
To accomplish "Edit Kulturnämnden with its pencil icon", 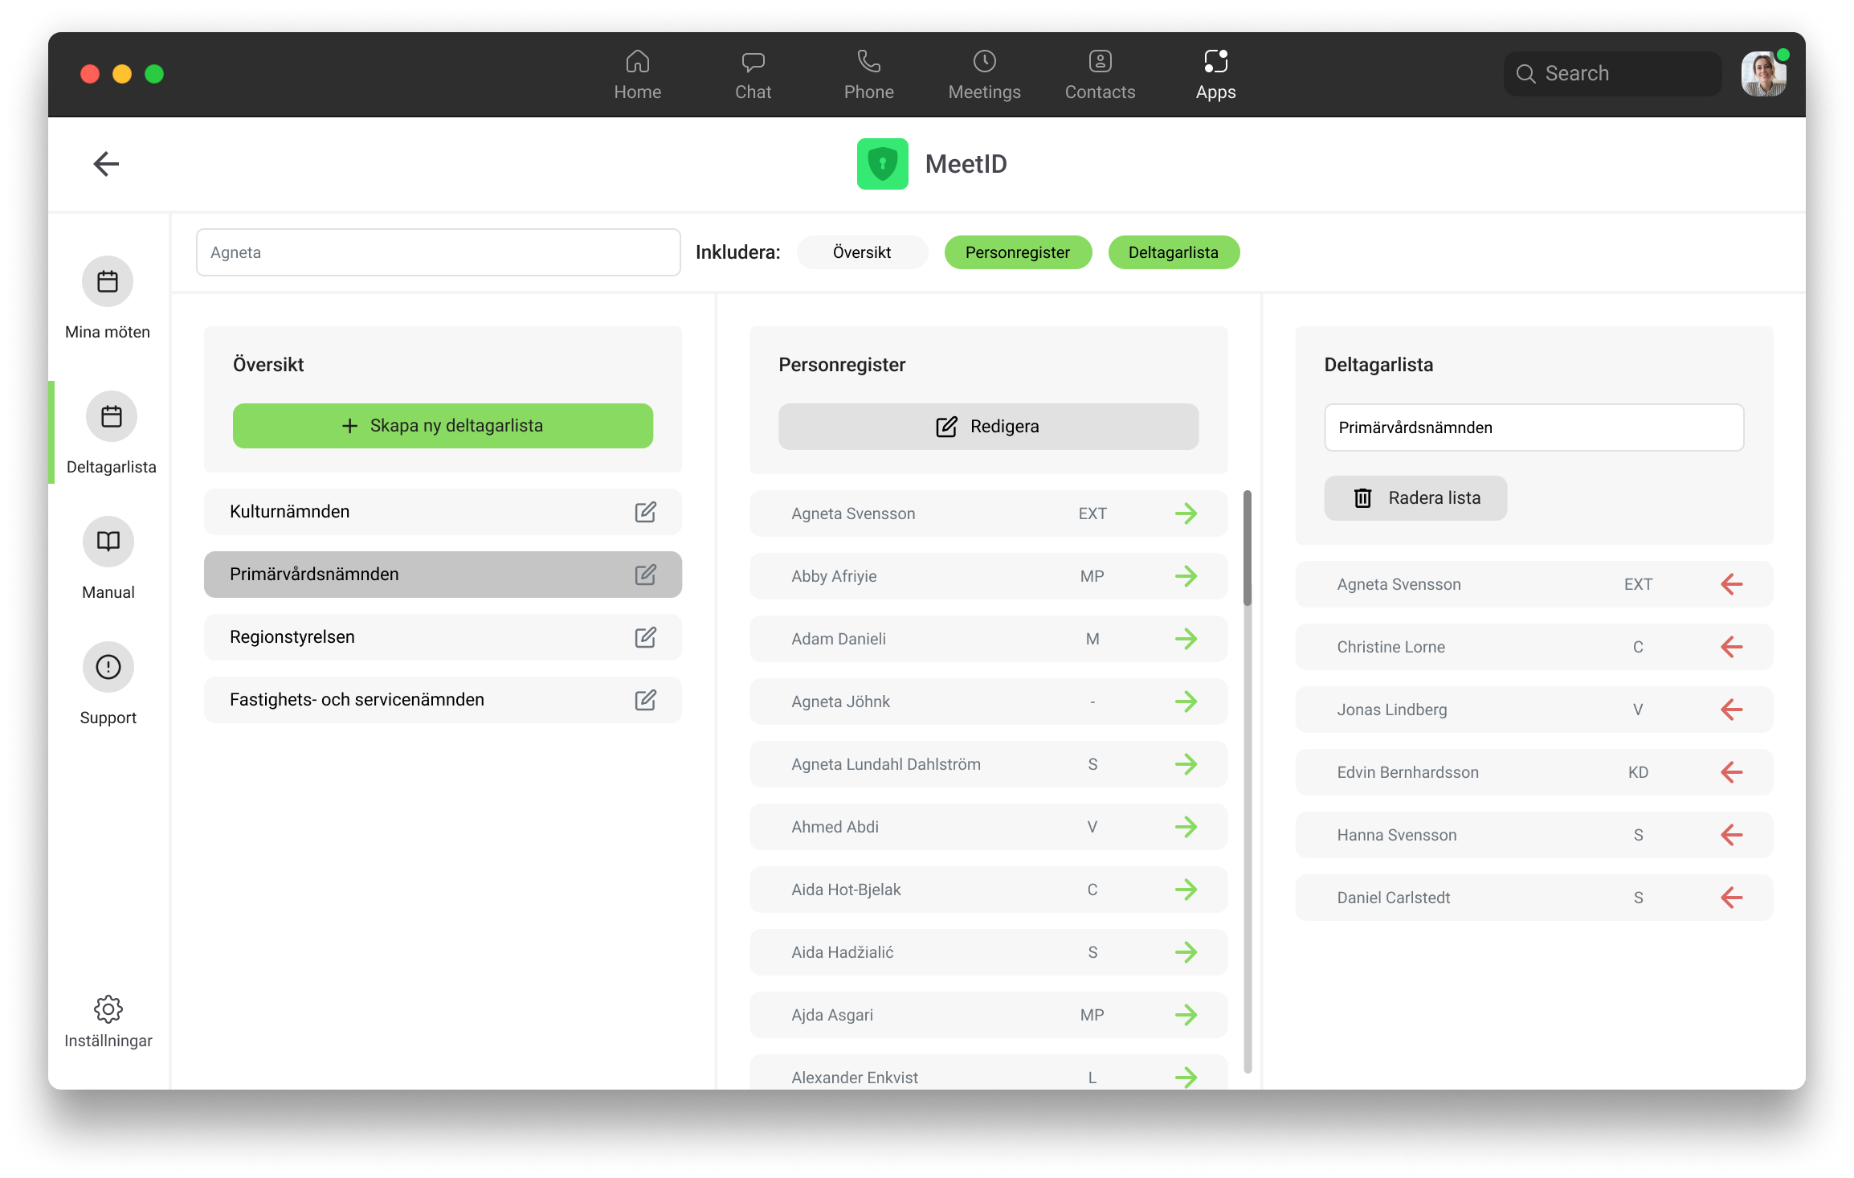I will 645,511.
